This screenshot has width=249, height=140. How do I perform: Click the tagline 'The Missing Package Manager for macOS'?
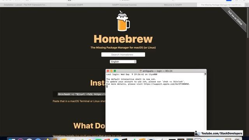123,47
